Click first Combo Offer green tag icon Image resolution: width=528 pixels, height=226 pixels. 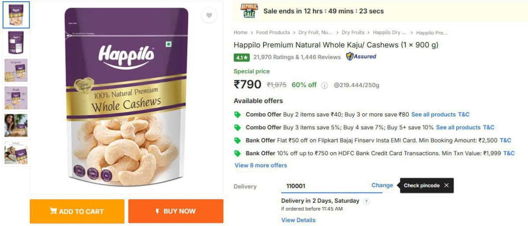(x=238, y=115)
